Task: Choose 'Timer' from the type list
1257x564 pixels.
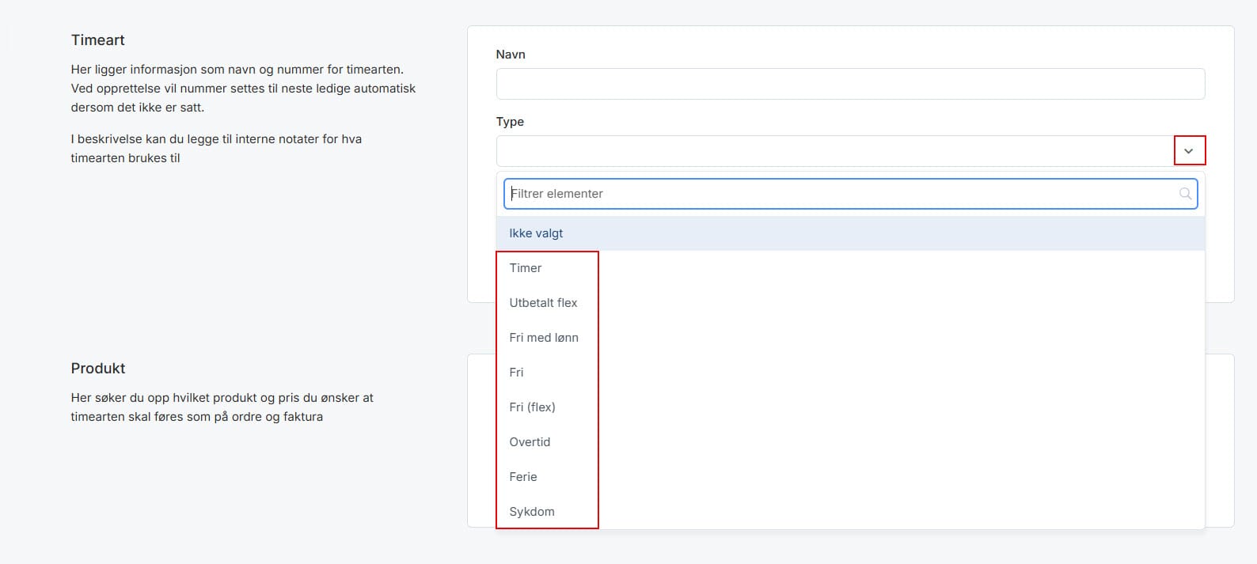Action: click(x=526, y=268)
